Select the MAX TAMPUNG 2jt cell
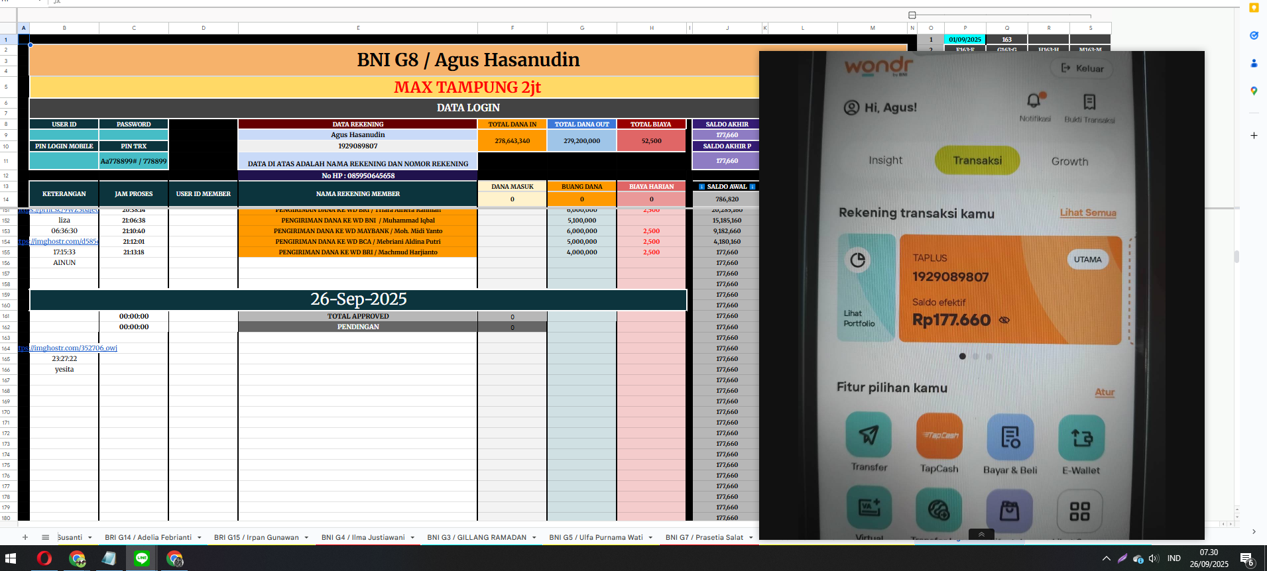This screenshot has width=1267, height=571. (x=467, y=87)
